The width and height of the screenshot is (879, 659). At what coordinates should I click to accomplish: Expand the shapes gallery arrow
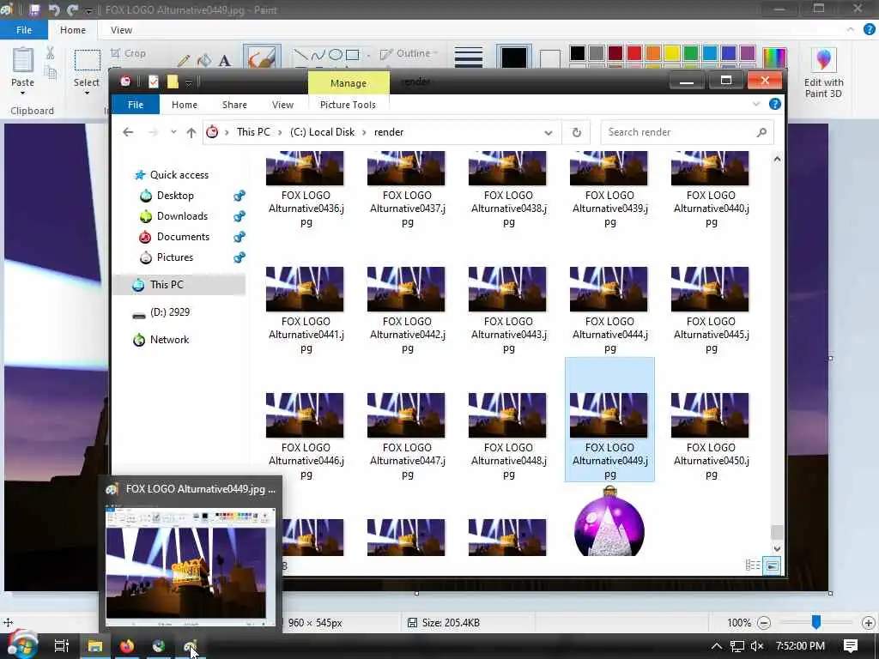(x=368, y=56)
